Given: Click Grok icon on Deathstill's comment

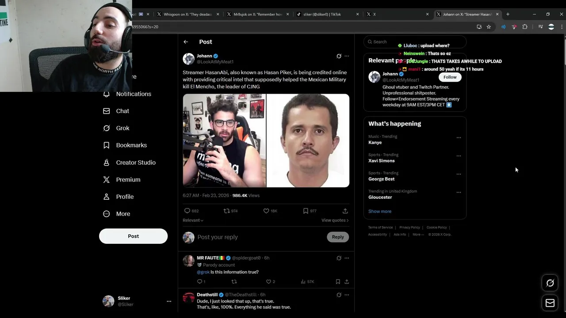Looking at the screenshot, I should point(339,295).
